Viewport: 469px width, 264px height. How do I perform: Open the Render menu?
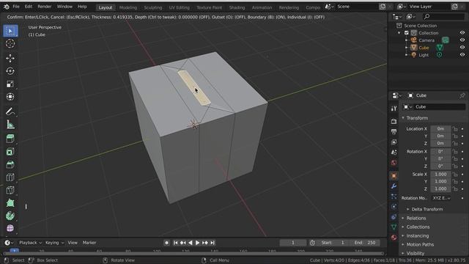(44, 7)
